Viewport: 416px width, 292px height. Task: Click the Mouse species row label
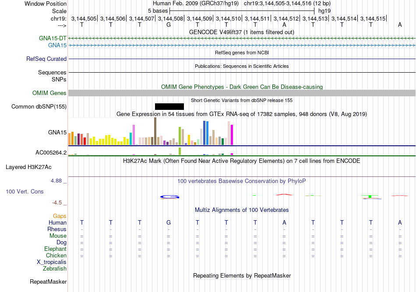pyautogui.click(x=58, y=236)
